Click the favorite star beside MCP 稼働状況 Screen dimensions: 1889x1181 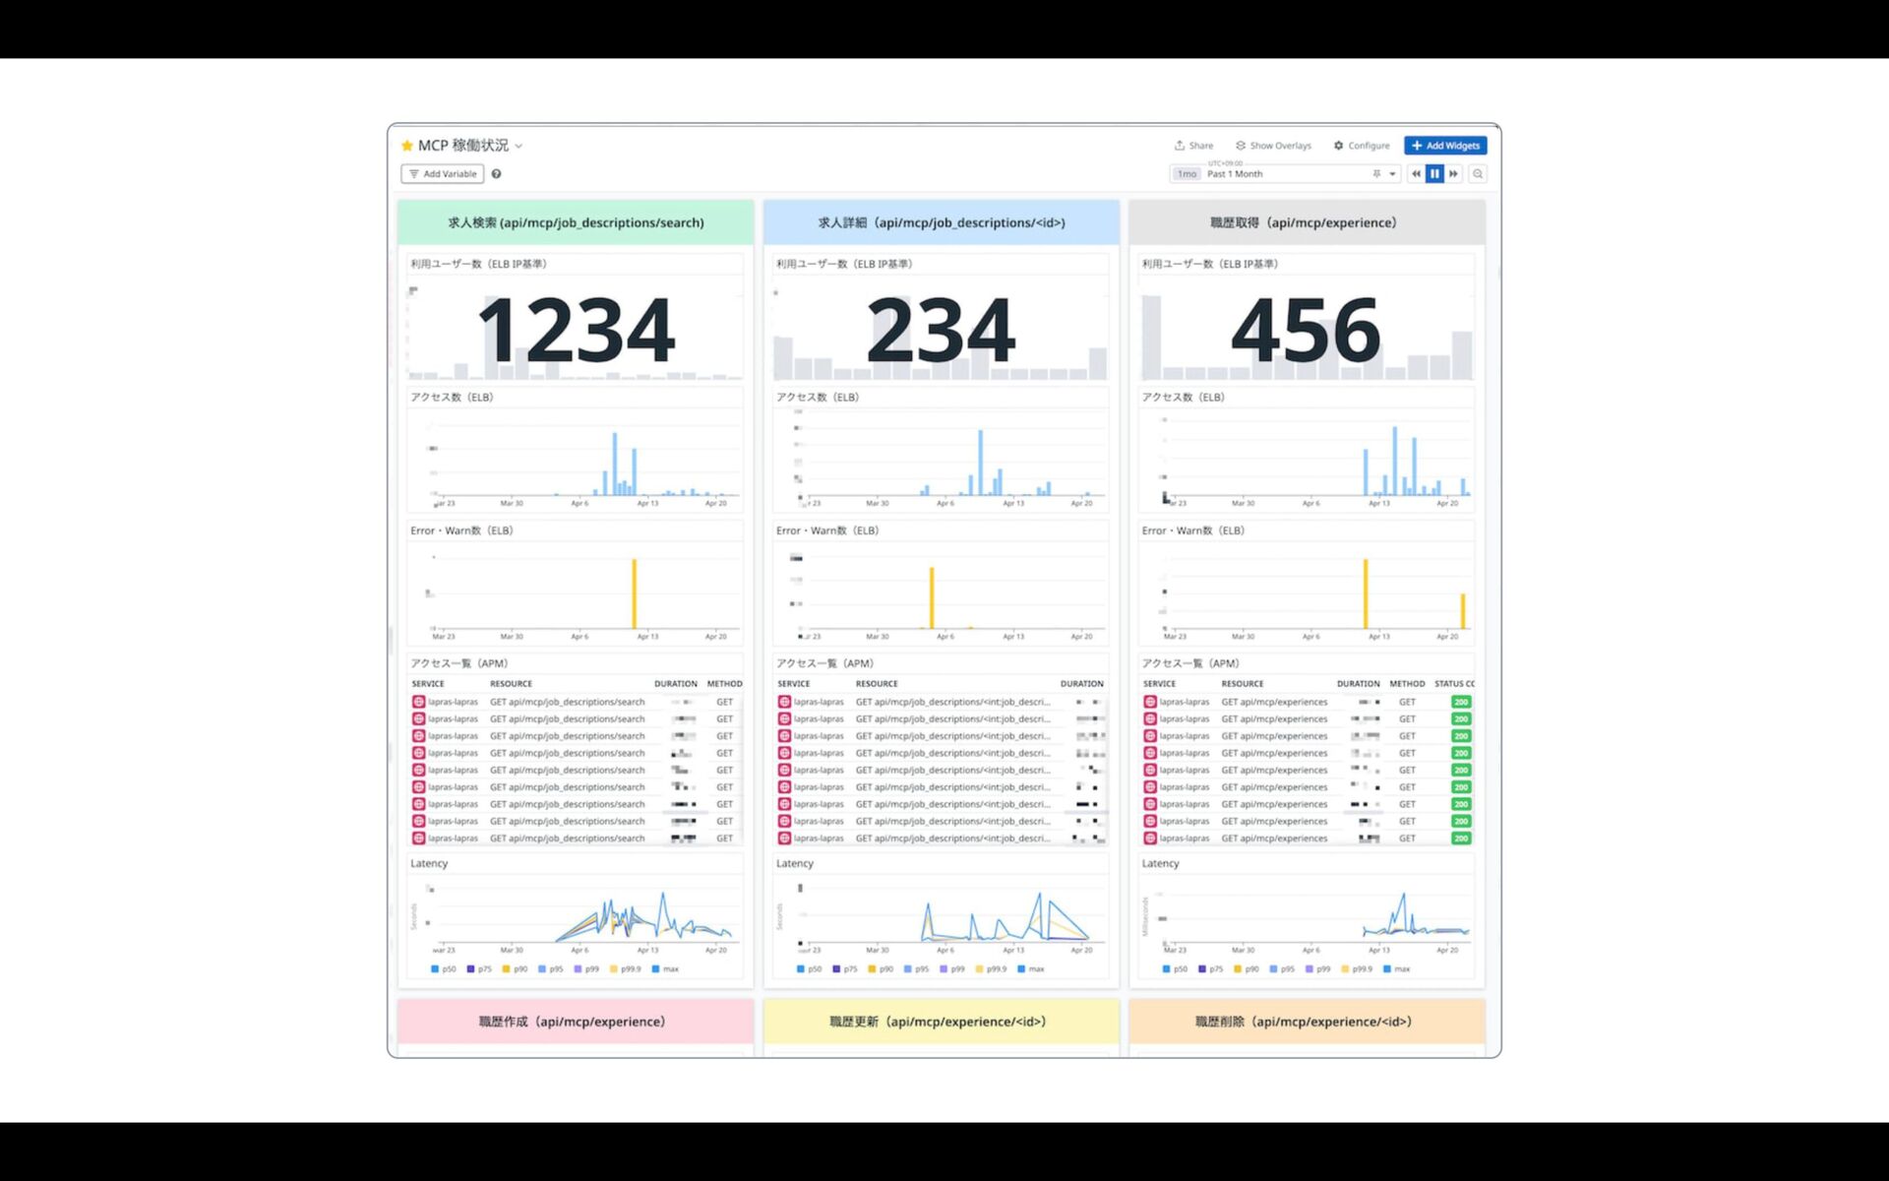(x=407, y=146)
